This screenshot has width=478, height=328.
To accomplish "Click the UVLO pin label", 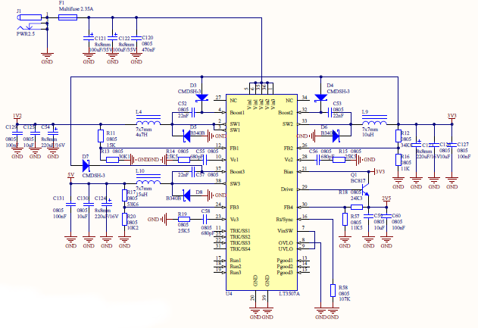I will click(286, 248).
